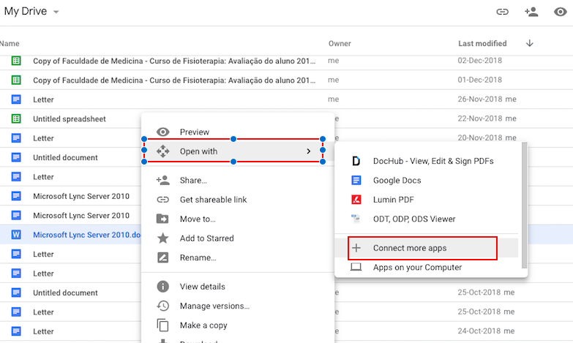
Task: Click the DocHub app icon
Action: coord(356,161)
